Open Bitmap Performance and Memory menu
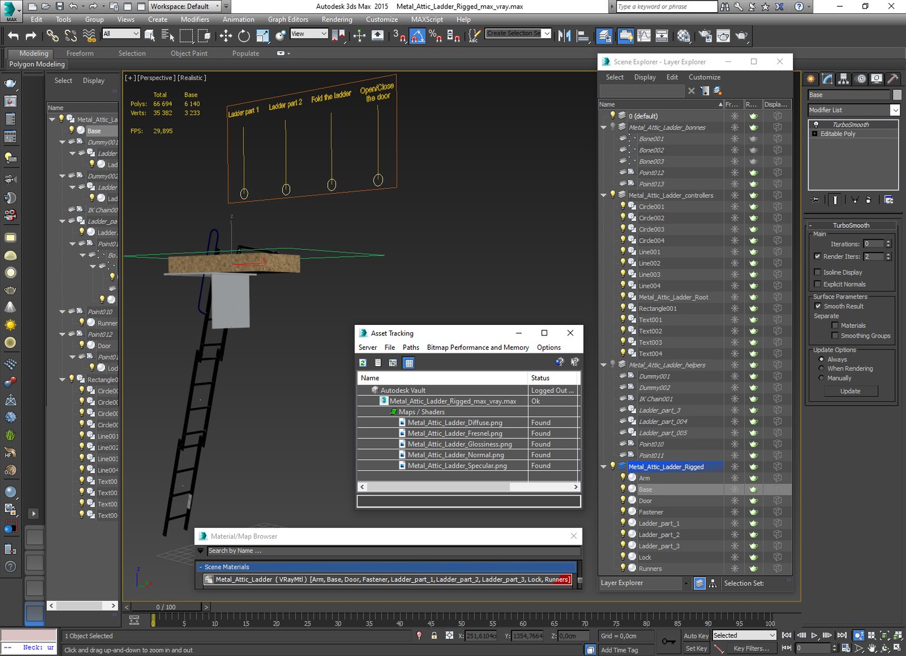This screenshot has width=906, height=656. (x=478, y=347)
